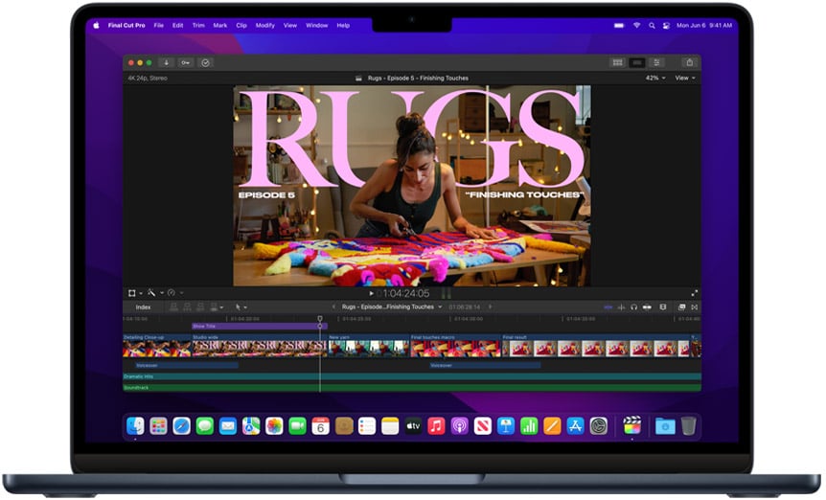
Task: Go back in timeline history arrow
Action: pos(333,307)
